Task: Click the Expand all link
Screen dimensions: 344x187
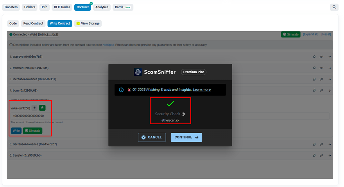Action: coord(310,34)
